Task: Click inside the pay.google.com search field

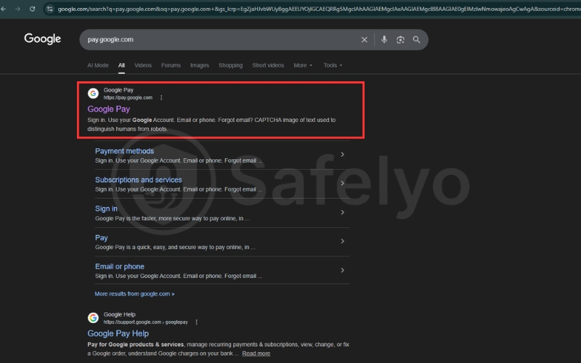Action: (x=218, y=40)
